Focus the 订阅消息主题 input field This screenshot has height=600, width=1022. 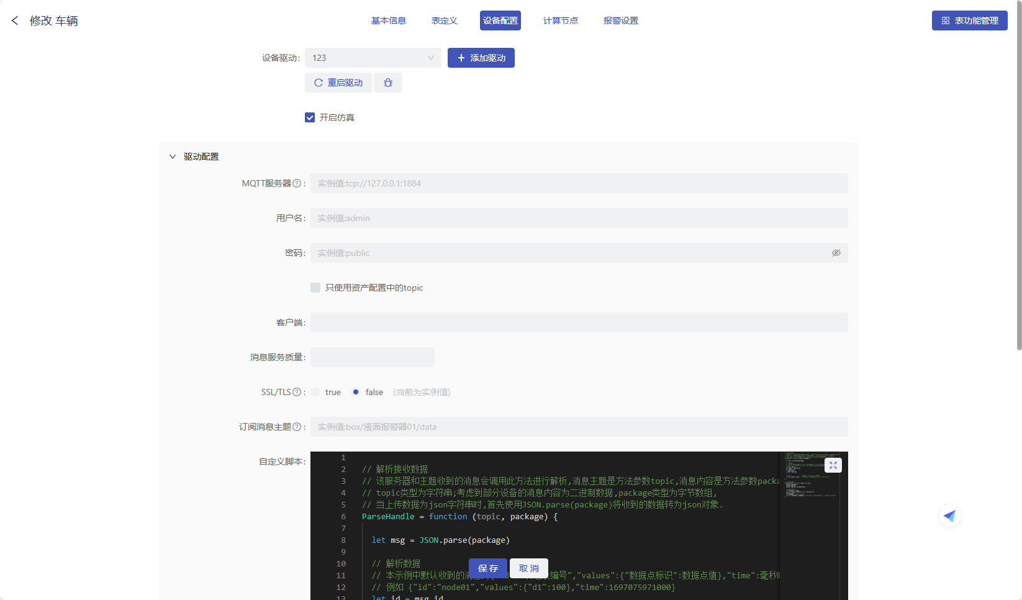pos(579,427)
